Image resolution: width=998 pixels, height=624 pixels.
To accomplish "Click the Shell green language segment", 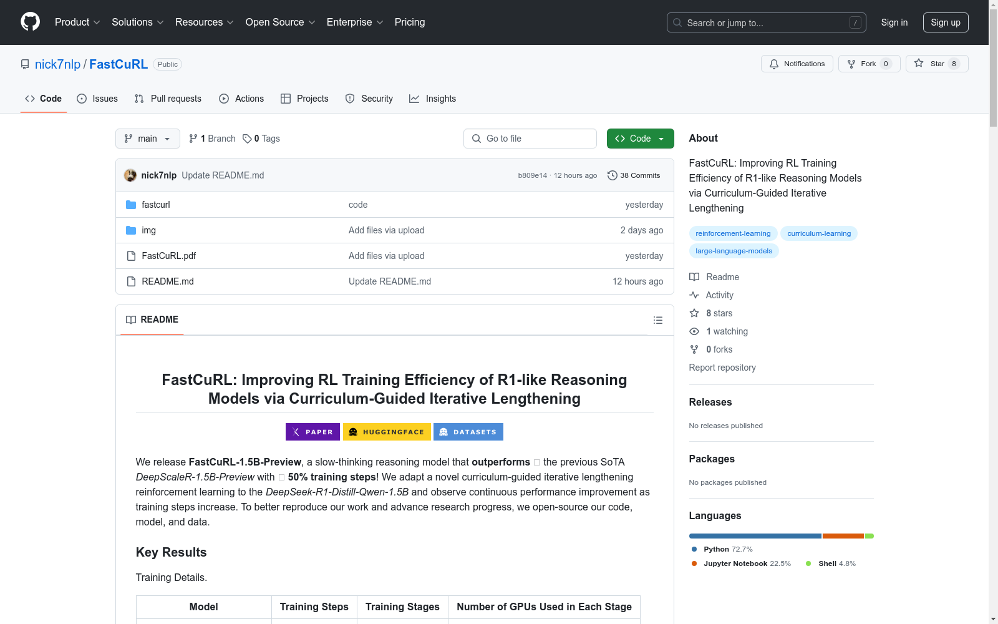I will (870, 536).
